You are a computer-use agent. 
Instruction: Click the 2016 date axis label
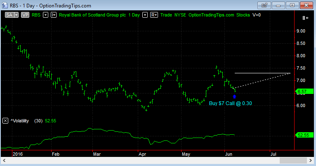pyautogui.click(x=18, y=154)
